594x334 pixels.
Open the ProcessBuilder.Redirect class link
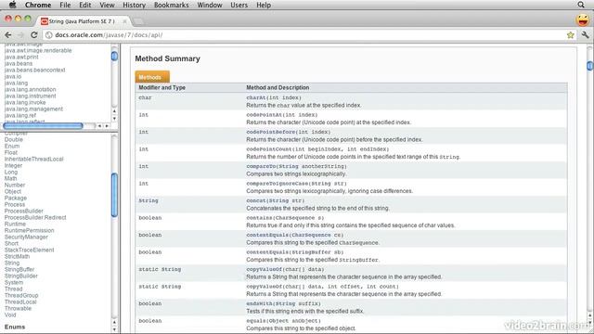coord(35,217)
